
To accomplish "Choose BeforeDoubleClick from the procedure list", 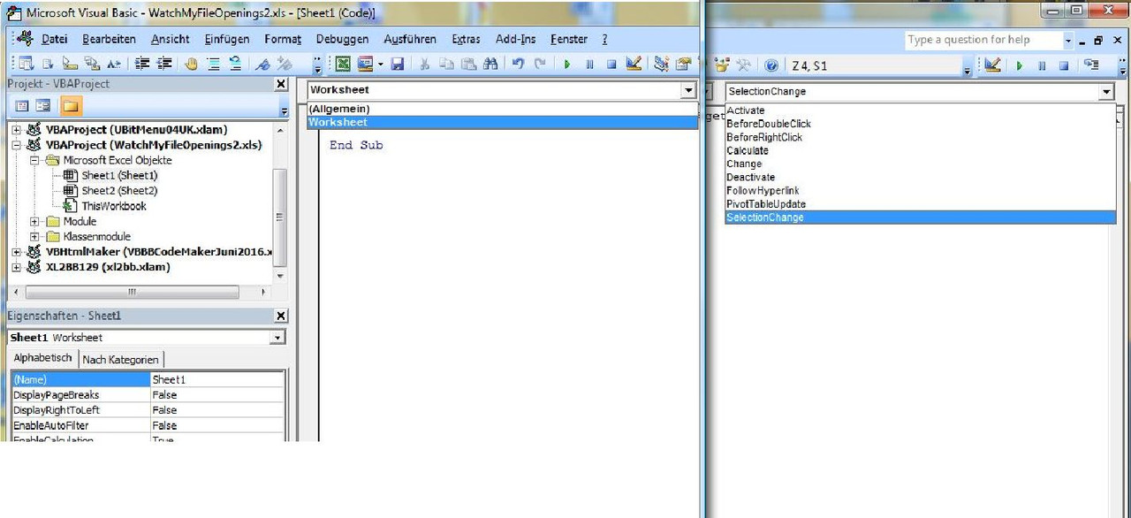I will [920, 124].
